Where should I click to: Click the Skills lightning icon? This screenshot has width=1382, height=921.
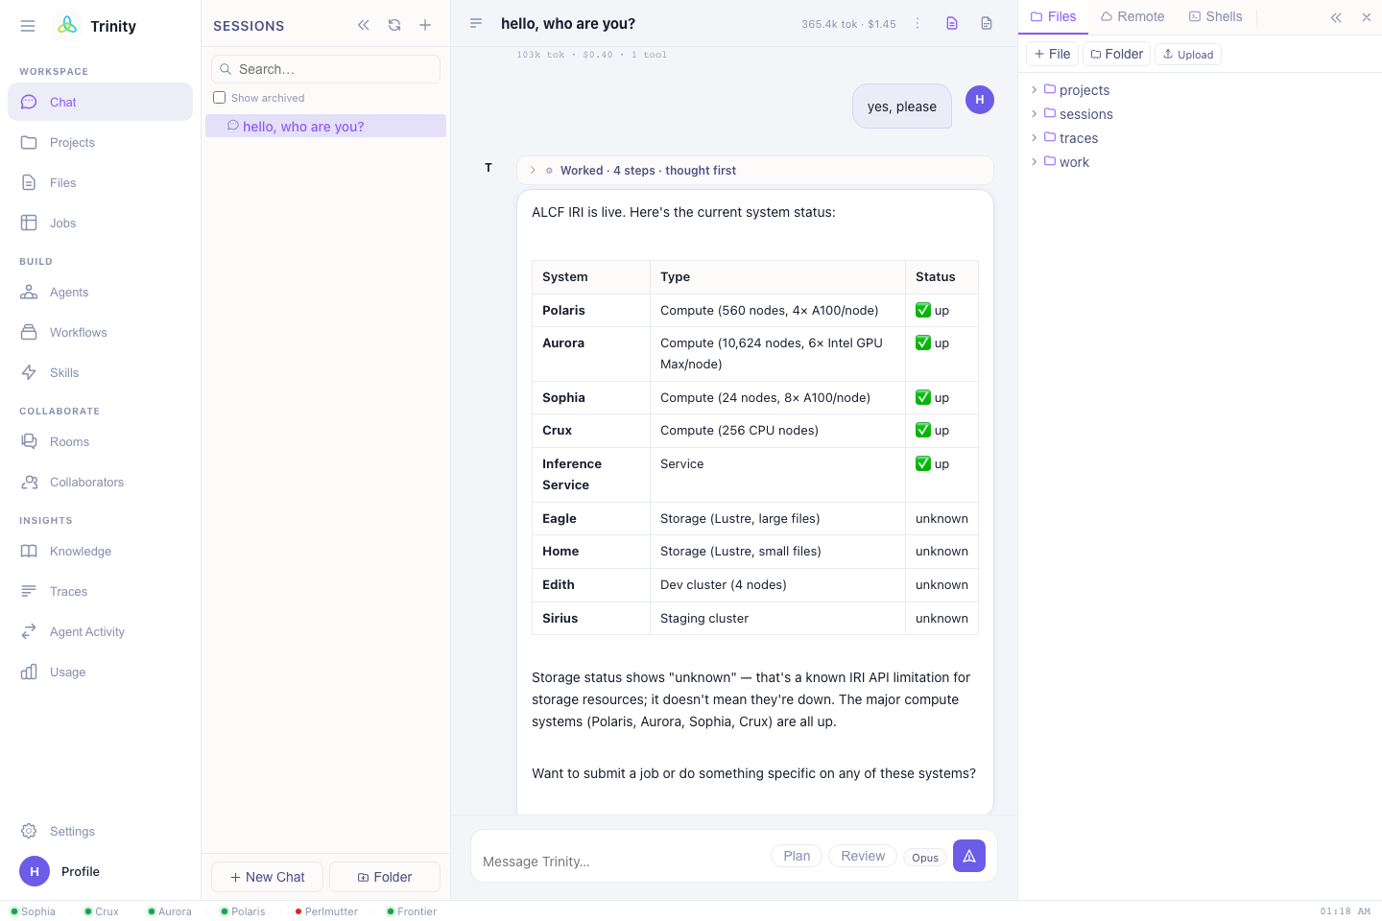click(x=29, y=372)
